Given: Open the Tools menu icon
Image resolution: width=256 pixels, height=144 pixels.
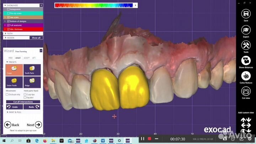Looking at the screenshot, I should 245,45.
